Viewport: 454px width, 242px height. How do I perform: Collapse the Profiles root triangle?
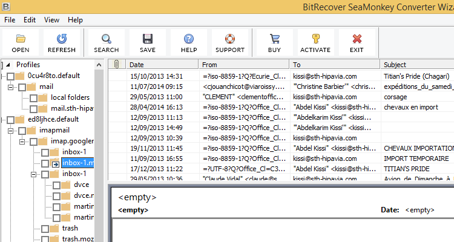point(8,65)
